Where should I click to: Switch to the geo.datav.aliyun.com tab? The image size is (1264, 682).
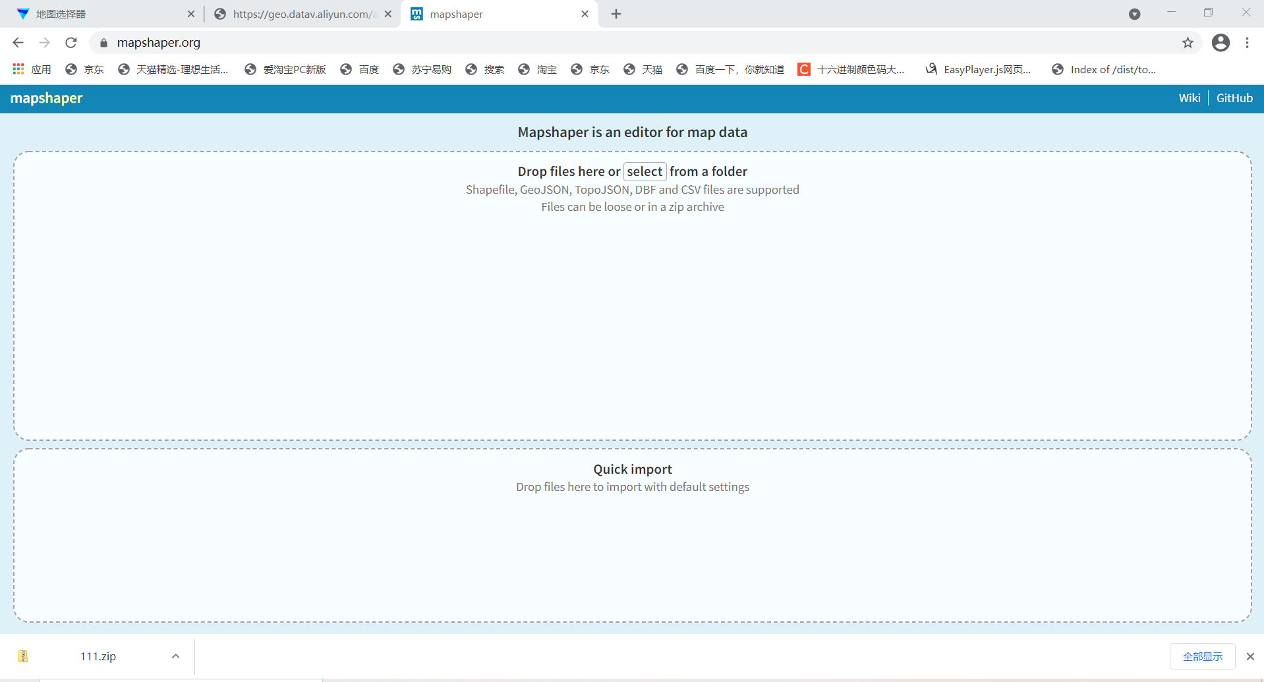click(x=304, y=14)
